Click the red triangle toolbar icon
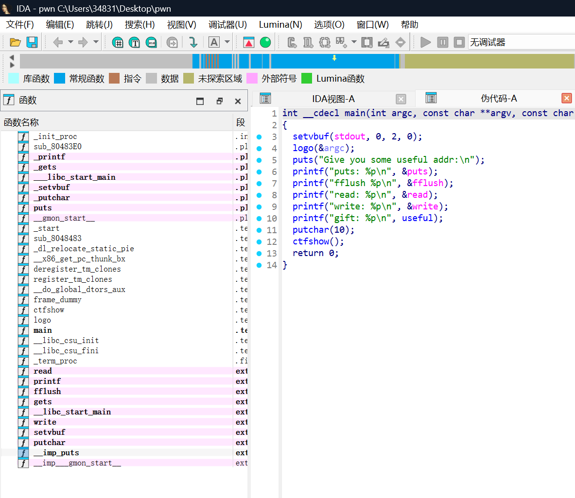575x498 pixels. 249,42
